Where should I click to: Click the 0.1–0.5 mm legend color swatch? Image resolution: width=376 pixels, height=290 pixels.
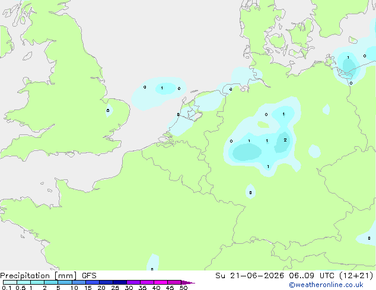(x=10, y=282)
